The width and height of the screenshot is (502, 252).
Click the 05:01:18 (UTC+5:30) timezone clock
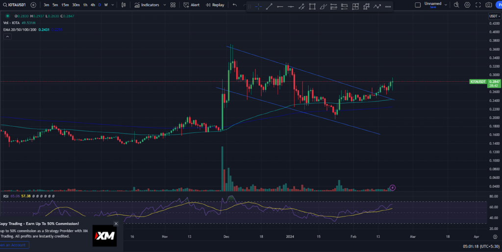click(x=481, y=247)
